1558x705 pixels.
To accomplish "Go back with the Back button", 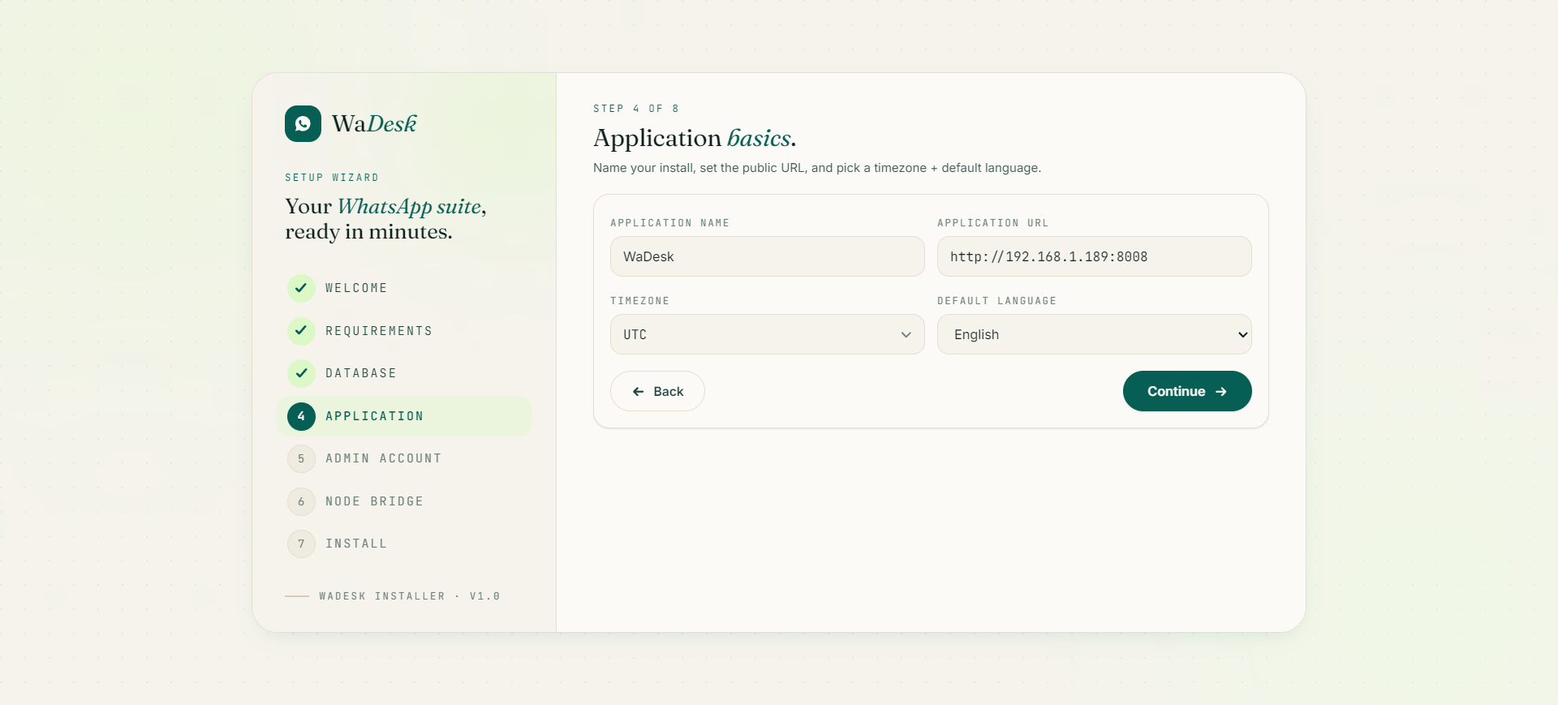I will (657, 391).
